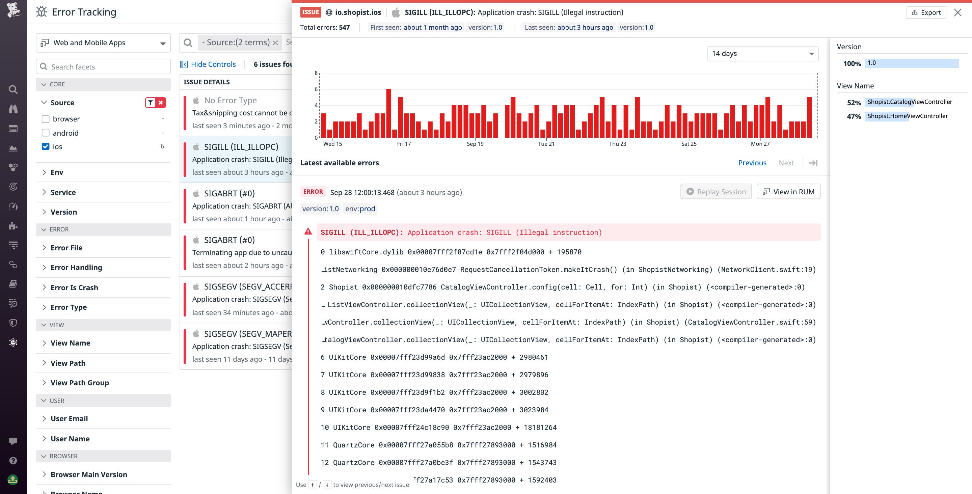
Task: Select the Security shield icon in the sidebar
Action: 13,323
